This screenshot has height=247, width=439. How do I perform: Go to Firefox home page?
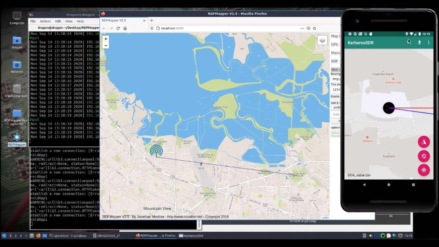[x=125, y=28]
